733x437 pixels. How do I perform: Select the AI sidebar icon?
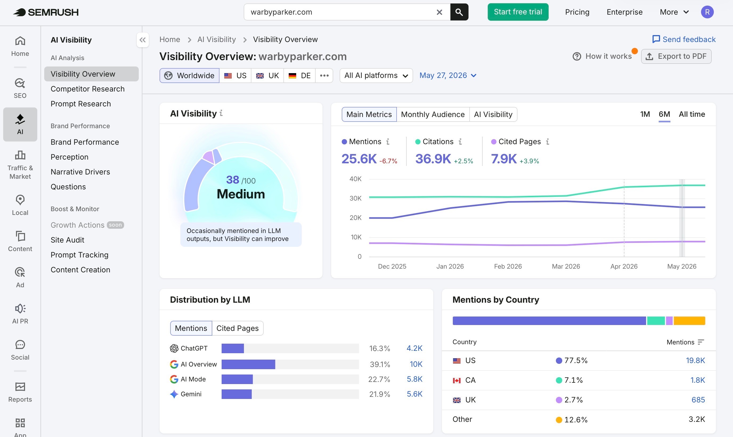(20, 124)
